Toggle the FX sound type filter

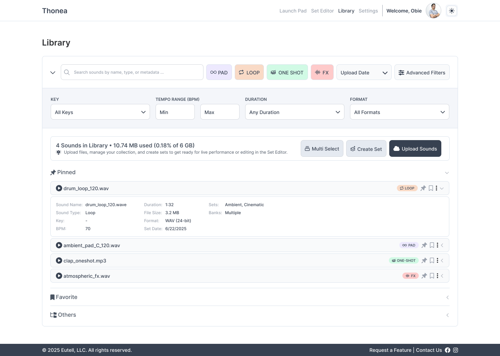tap(322, 72)
